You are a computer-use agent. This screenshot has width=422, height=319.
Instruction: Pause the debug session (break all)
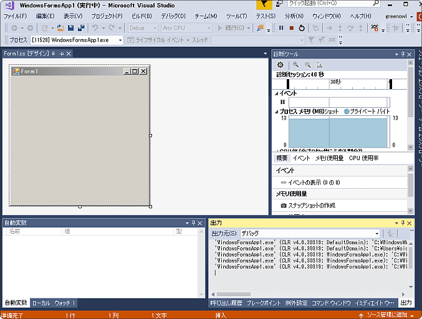click(281, 27)
